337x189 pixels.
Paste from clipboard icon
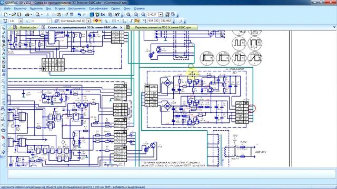58,15
